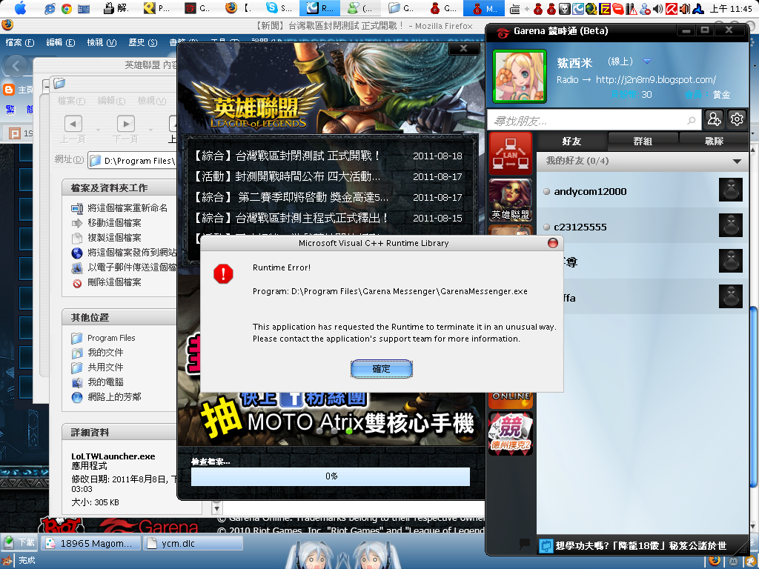Click the down arrow scrollbar below launcher
The height and width of the screenshot is (569, 759).
216,508
